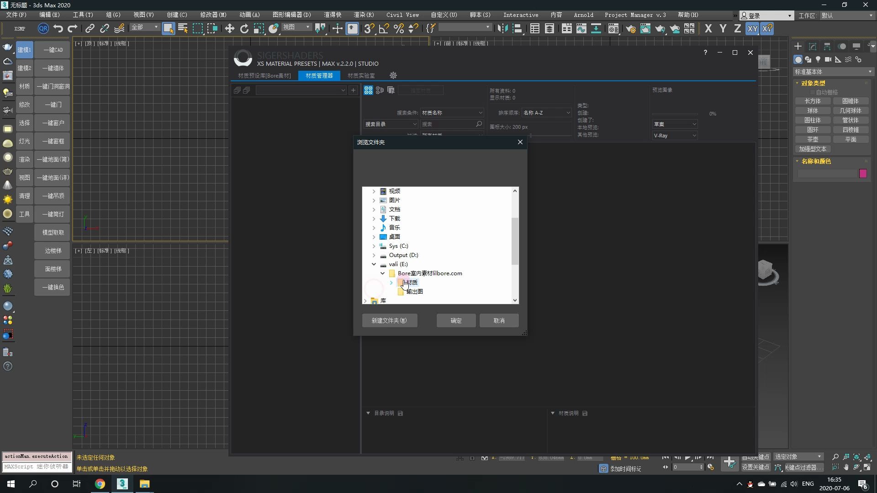Toggle 3D Snaps on
The width and height of the screenshot is (877, 493).
point(369,29)
